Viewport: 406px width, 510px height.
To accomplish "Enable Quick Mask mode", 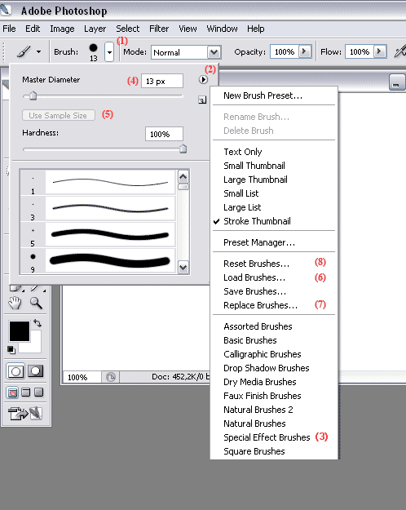I will coord(35,371).
